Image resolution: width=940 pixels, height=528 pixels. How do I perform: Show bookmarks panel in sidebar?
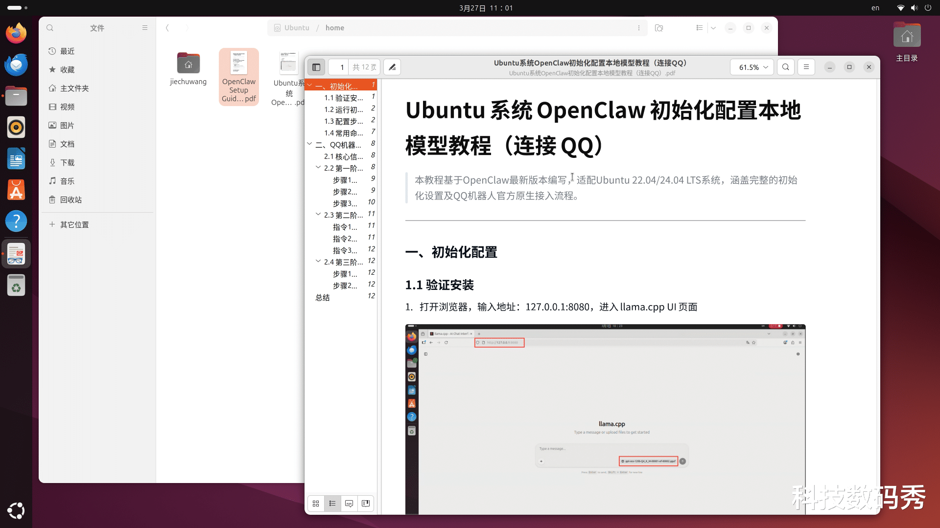(x=366, y=503)
